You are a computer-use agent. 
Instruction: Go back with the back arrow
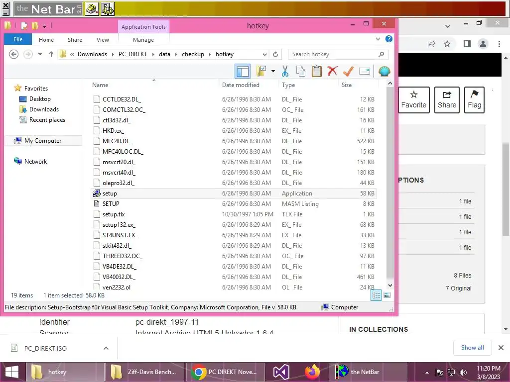point(13,54)
